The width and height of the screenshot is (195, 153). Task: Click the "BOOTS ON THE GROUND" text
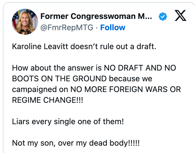60,79
